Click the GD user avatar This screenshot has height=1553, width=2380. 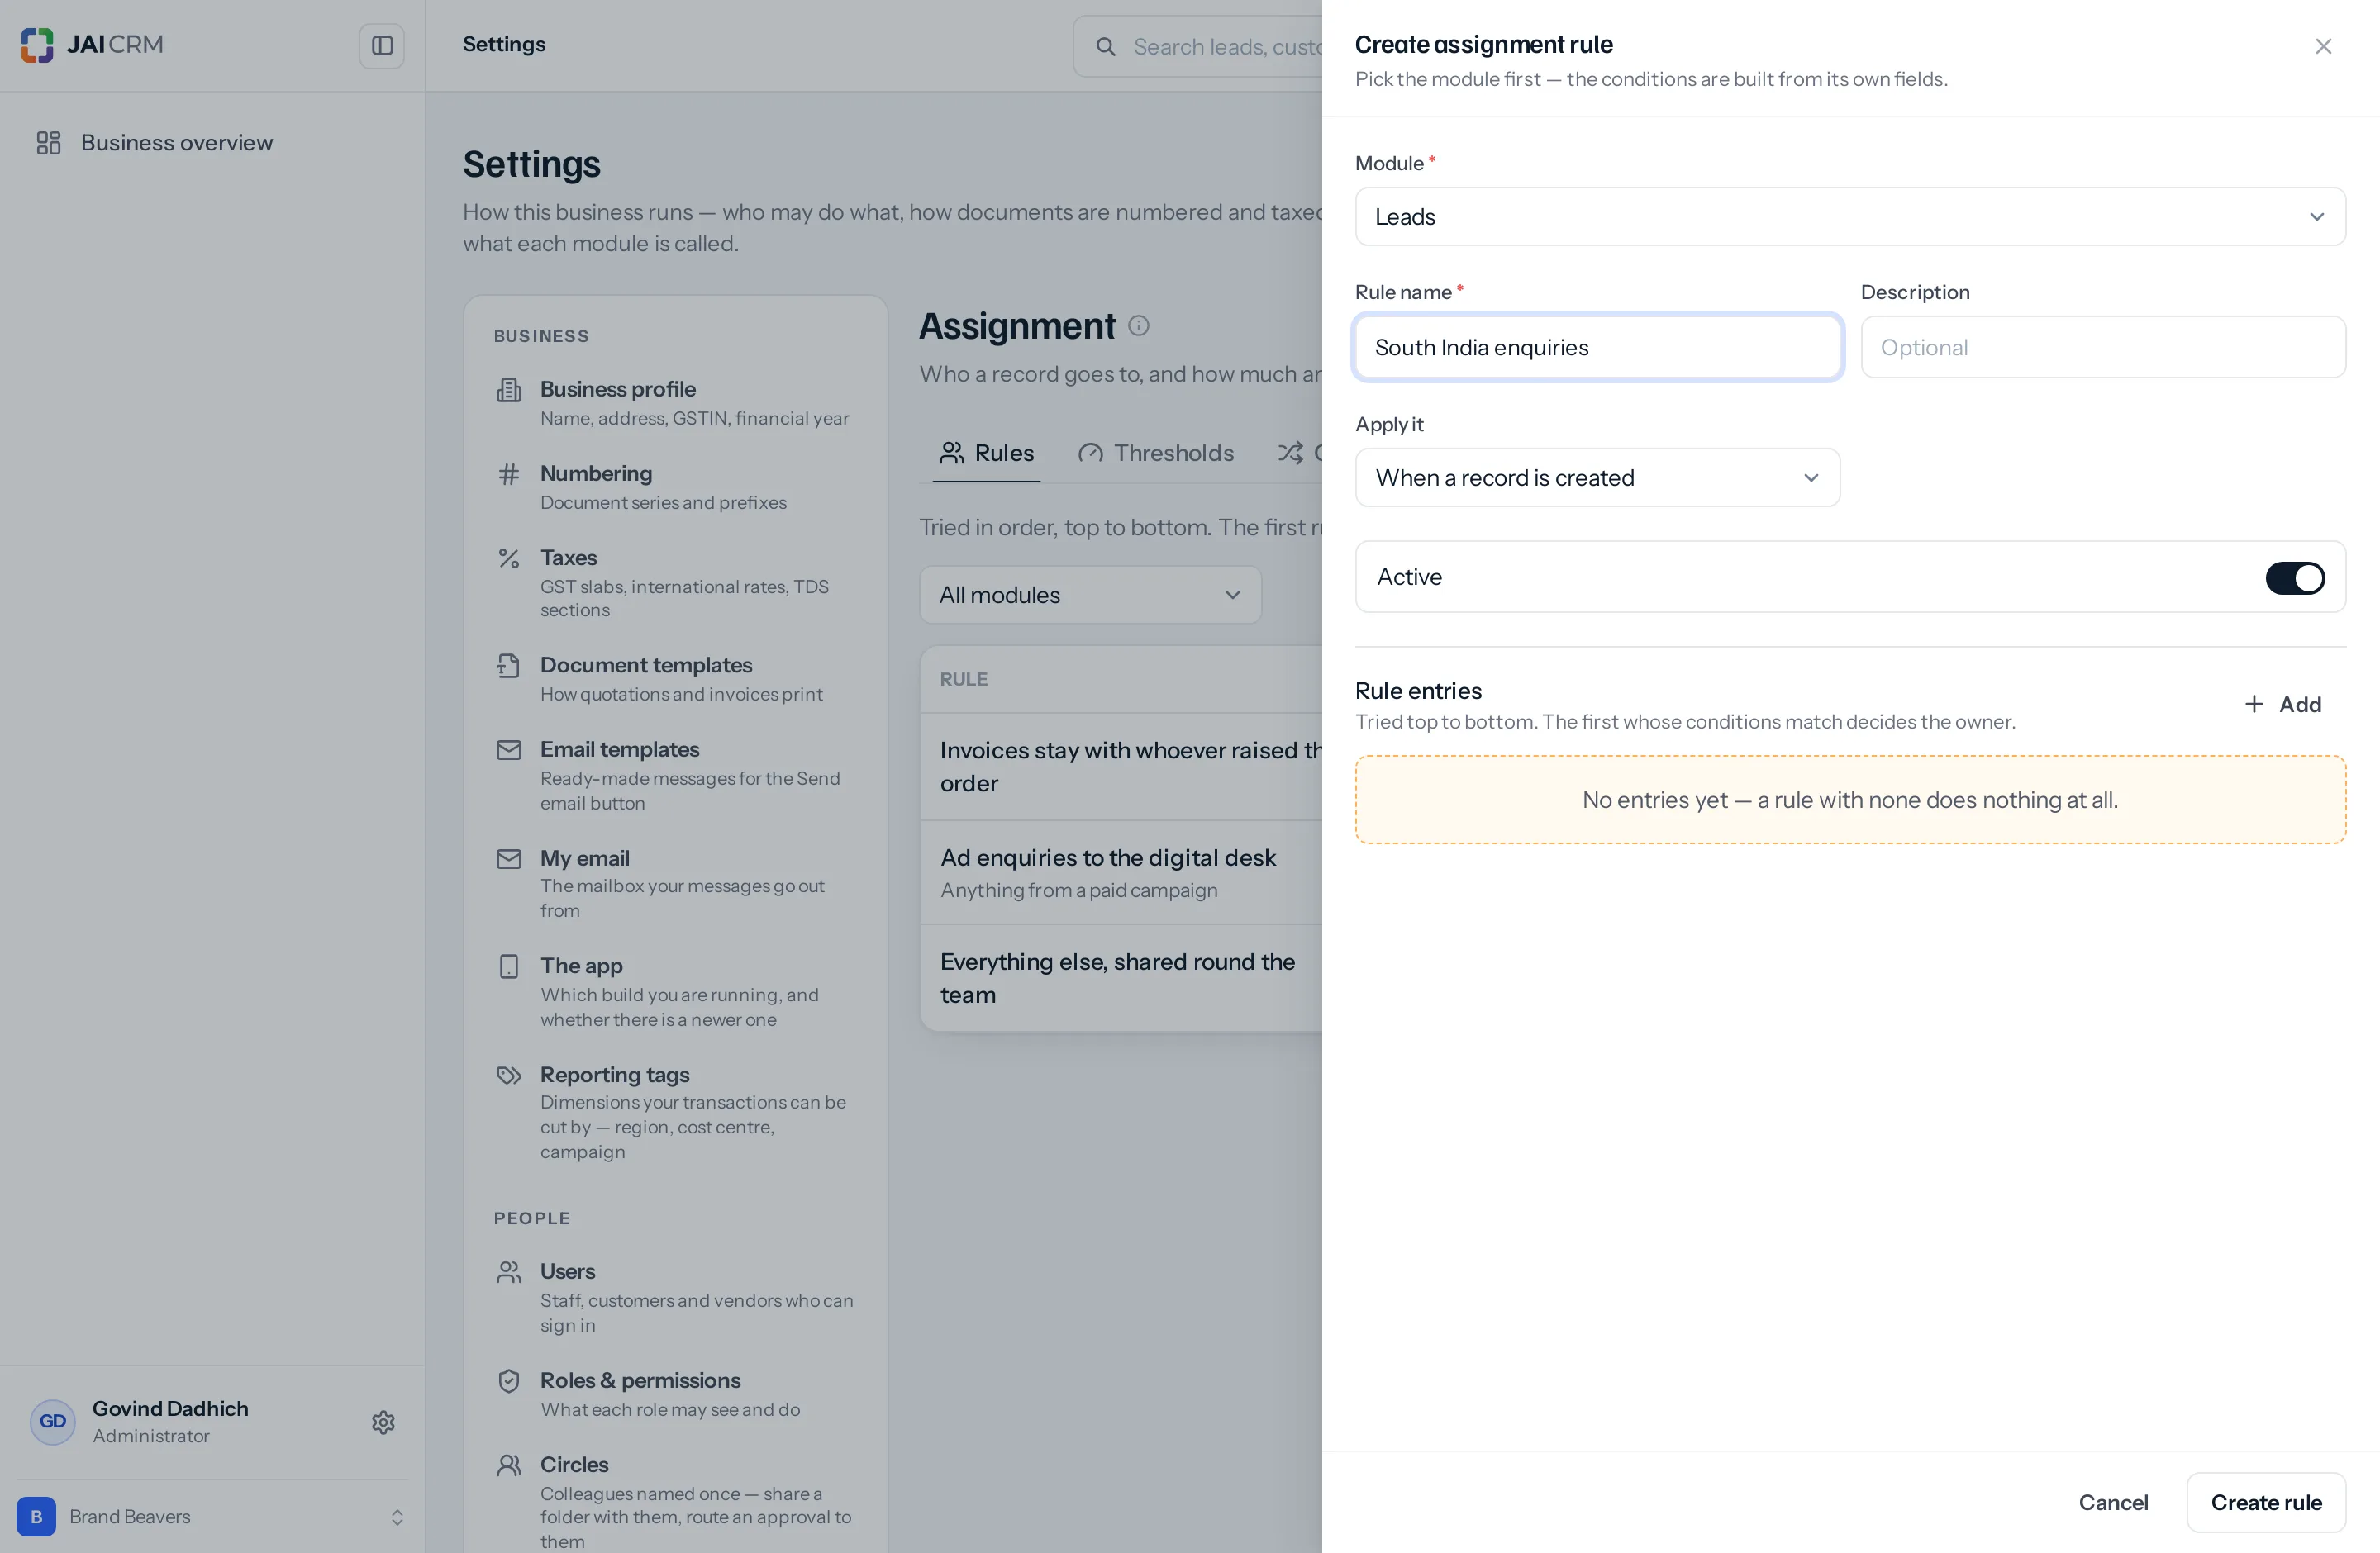point(53,1422)
